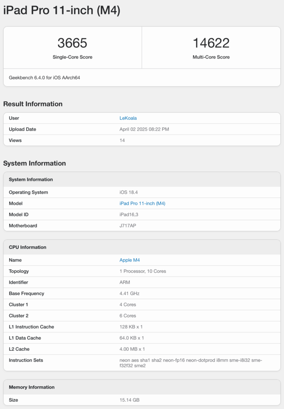Click the System Information table header
This screenshot has width=284, height=409.
point(31,179)
